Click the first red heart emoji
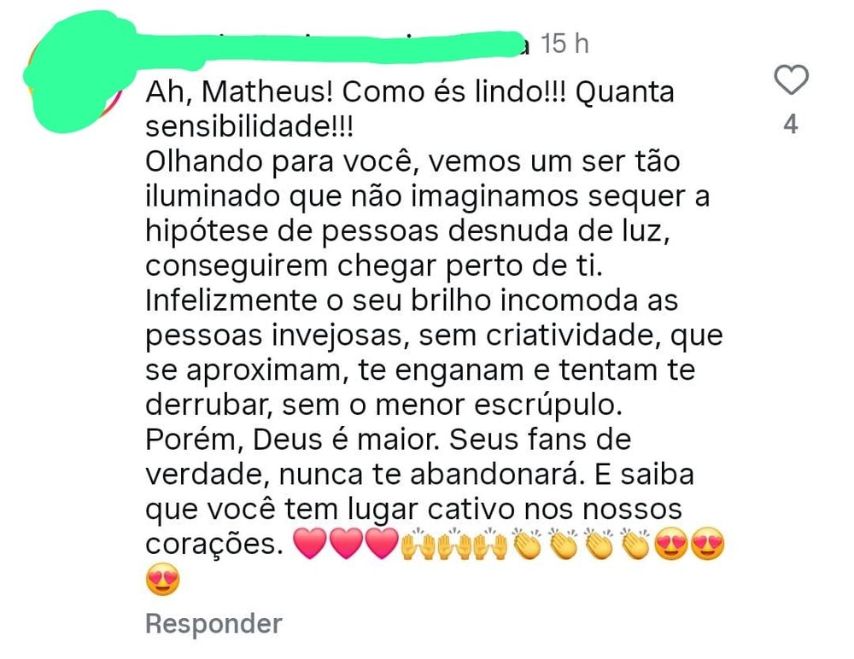Screen dimensions: 854x659 310,544
